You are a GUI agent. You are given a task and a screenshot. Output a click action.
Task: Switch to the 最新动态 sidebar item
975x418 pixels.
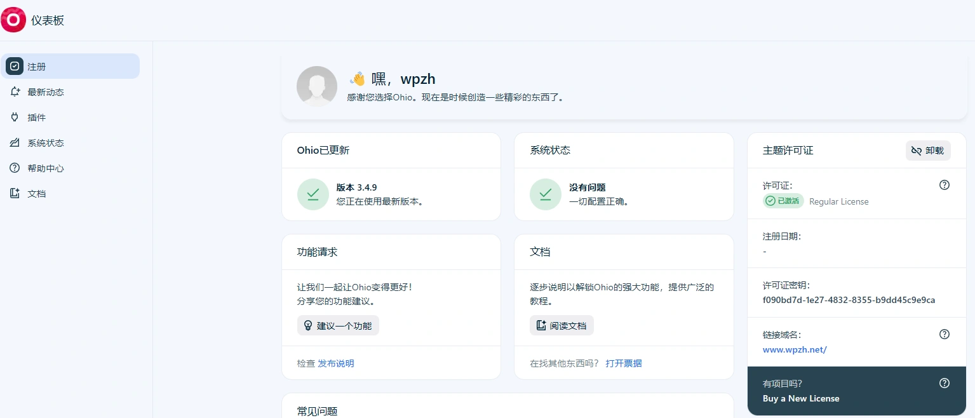(44, 91)
